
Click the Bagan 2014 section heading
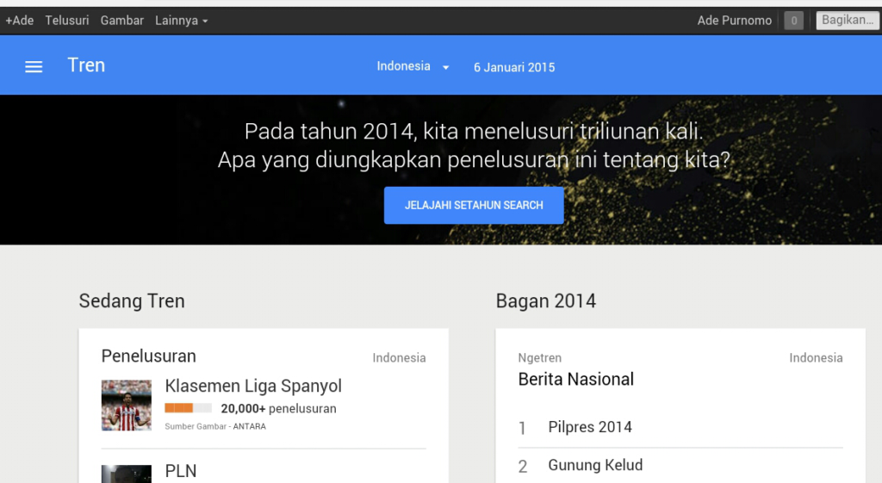point(545,300)
